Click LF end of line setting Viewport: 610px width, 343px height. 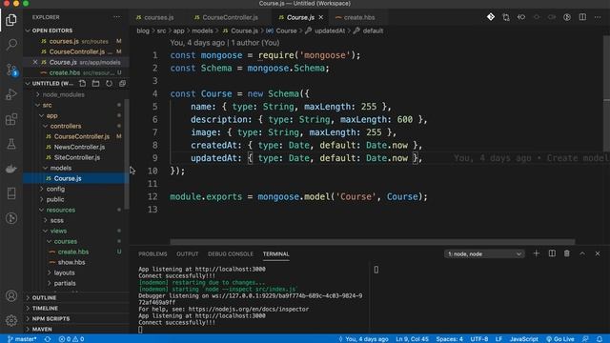(498, 339)
